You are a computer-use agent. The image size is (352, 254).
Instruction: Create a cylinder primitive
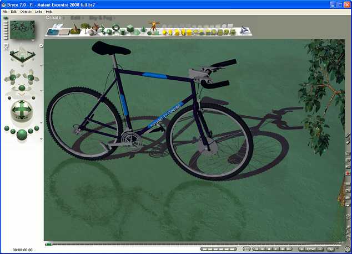pyautogui.click(x=123, y=32)
